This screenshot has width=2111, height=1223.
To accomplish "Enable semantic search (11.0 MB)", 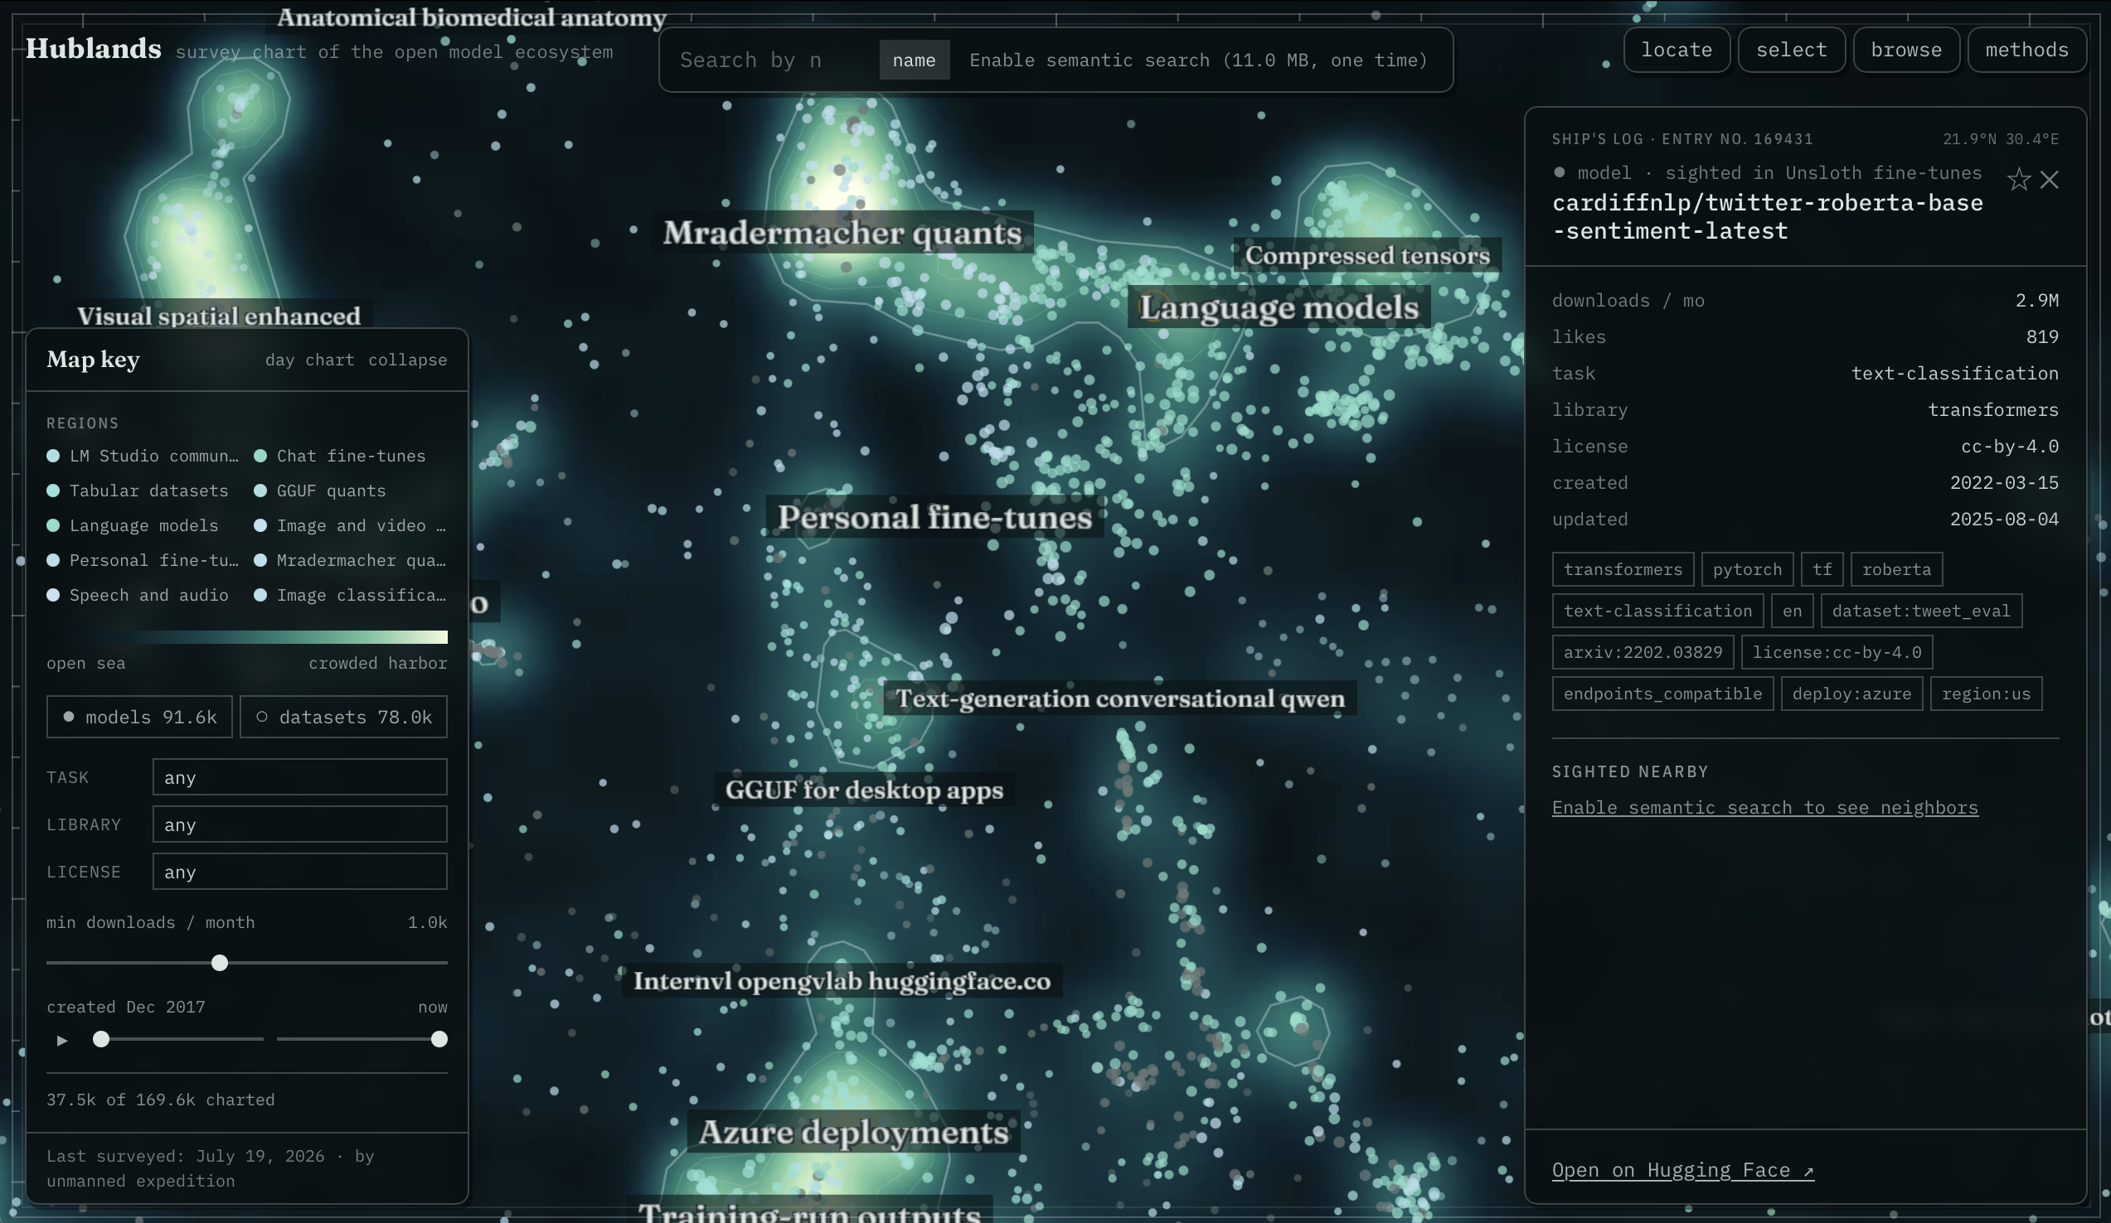I will (x=1198, y=60).
